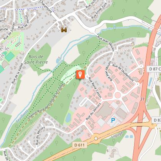Screen dimensions: 161x161
Task: Click the pink roundabout near Rue de l'Audemont
Action: tap(118, 95)
